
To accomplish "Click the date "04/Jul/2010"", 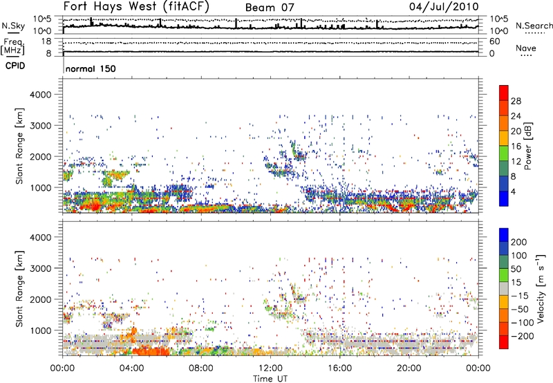I will (444, 6).
